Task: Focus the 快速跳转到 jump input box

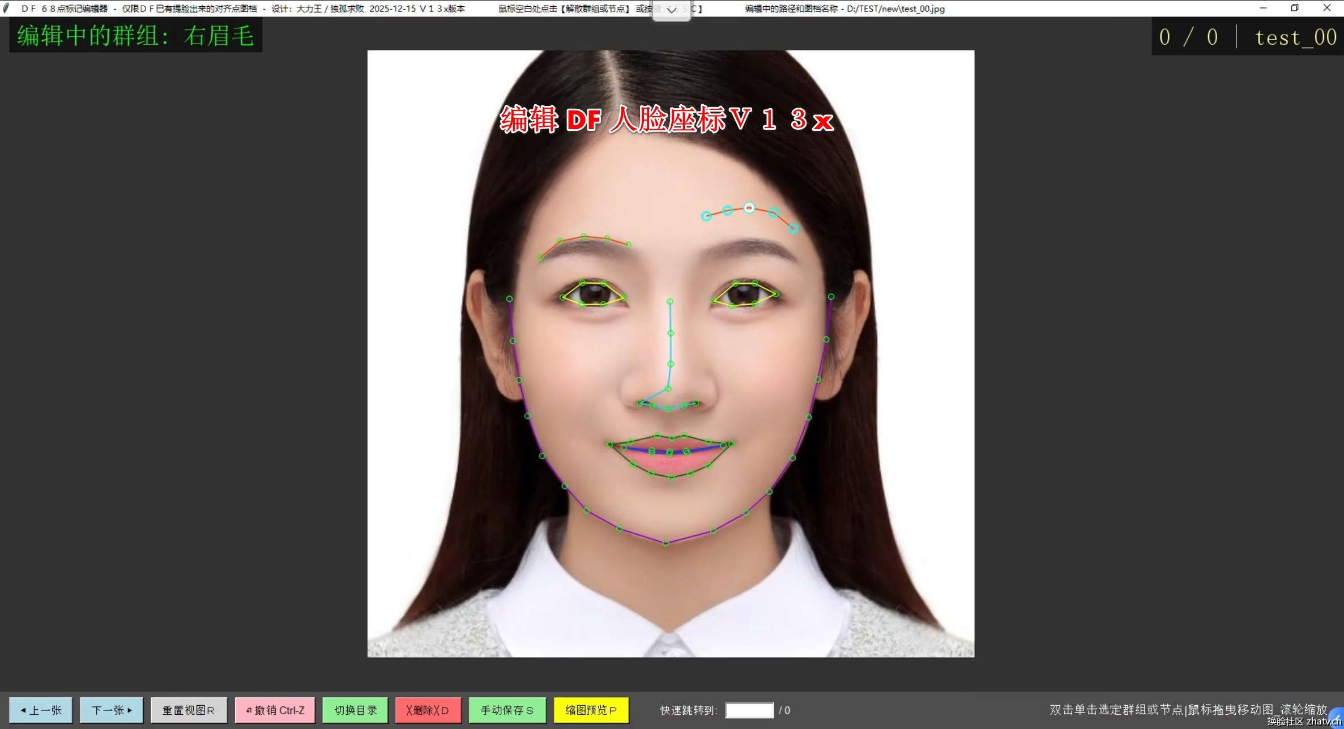Action: pos(749,710)
